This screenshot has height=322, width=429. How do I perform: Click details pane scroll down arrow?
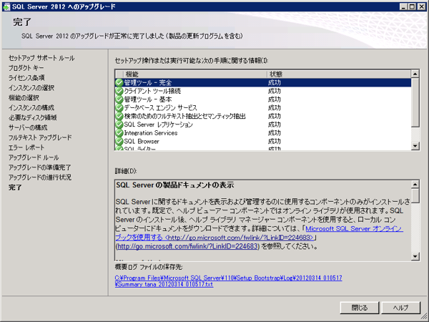415,256
